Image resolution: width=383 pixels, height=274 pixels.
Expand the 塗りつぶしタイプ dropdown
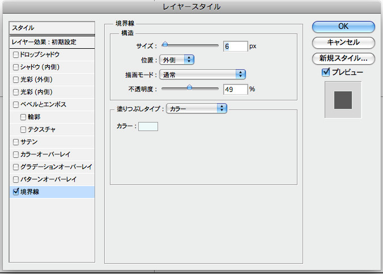click(x=196, y=108)
